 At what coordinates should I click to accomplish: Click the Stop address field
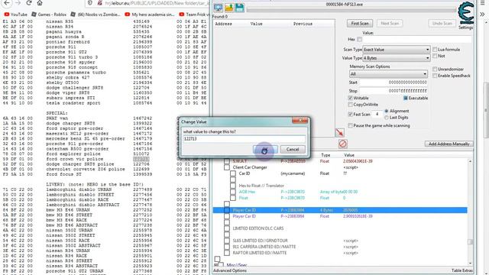(393, 91)
